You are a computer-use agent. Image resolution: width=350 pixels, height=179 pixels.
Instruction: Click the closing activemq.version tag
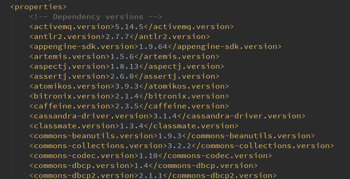(189, 27)
